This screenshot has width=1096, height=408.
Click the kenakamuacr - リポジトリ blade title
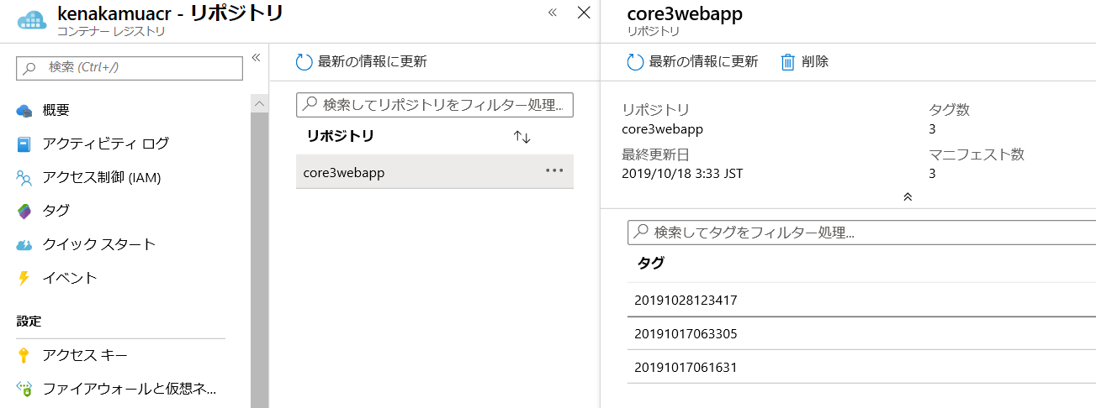[x=170, y=13]
